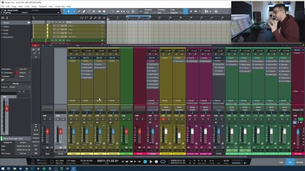Toggle the Snap button in the toolbar
This screenshot has height=171, width=305.
click(185, 11)
